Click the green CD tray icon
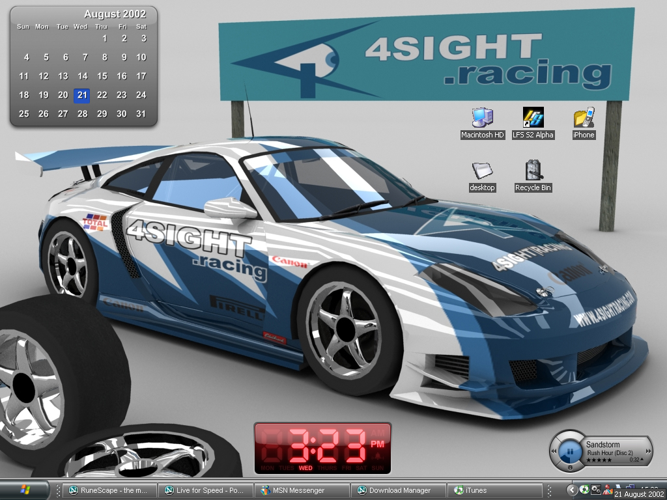The width and height of the screenshot is (667, 500). 584,490
